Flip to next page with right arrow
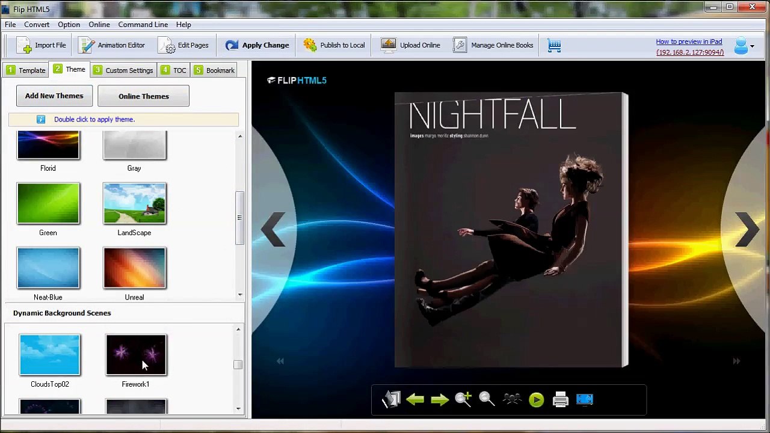770x433 pixels. [x=747, y=229]
